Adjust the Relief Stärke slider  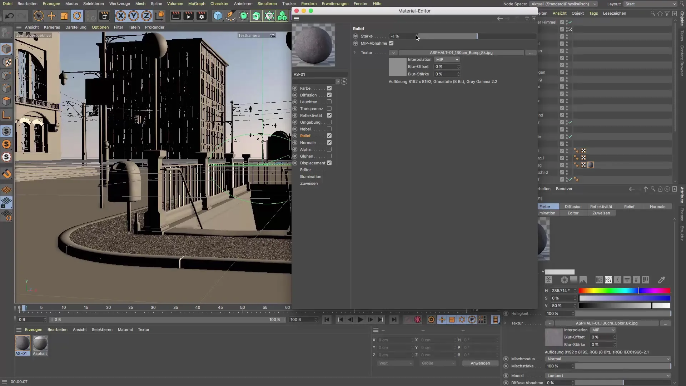(477, 36)
